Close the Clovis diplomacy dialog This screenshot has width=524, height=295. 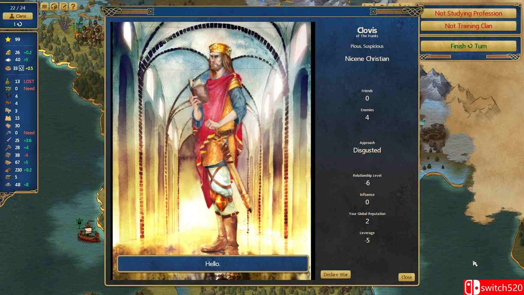coord(406,277)
